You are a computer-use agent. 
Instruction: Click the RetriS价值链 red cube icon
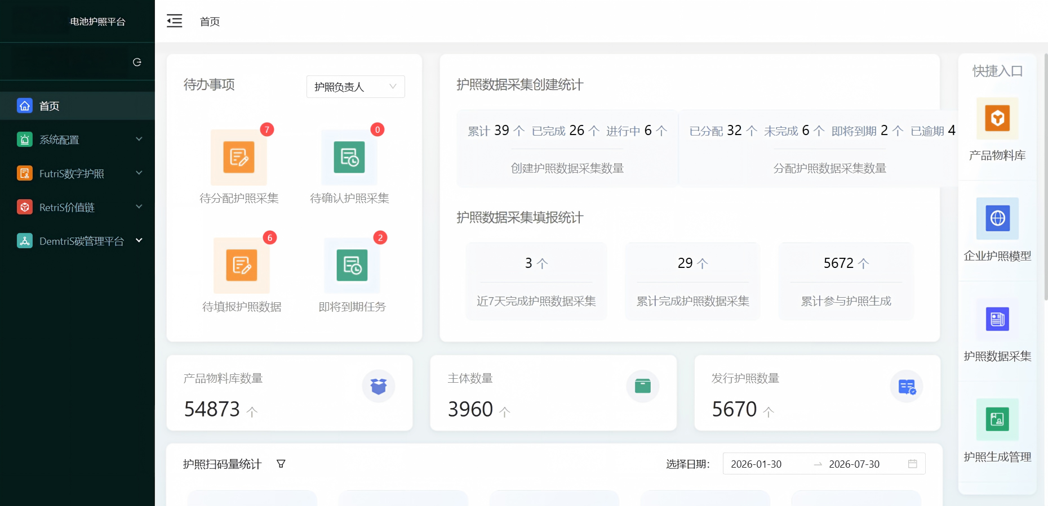coord(25,207)
